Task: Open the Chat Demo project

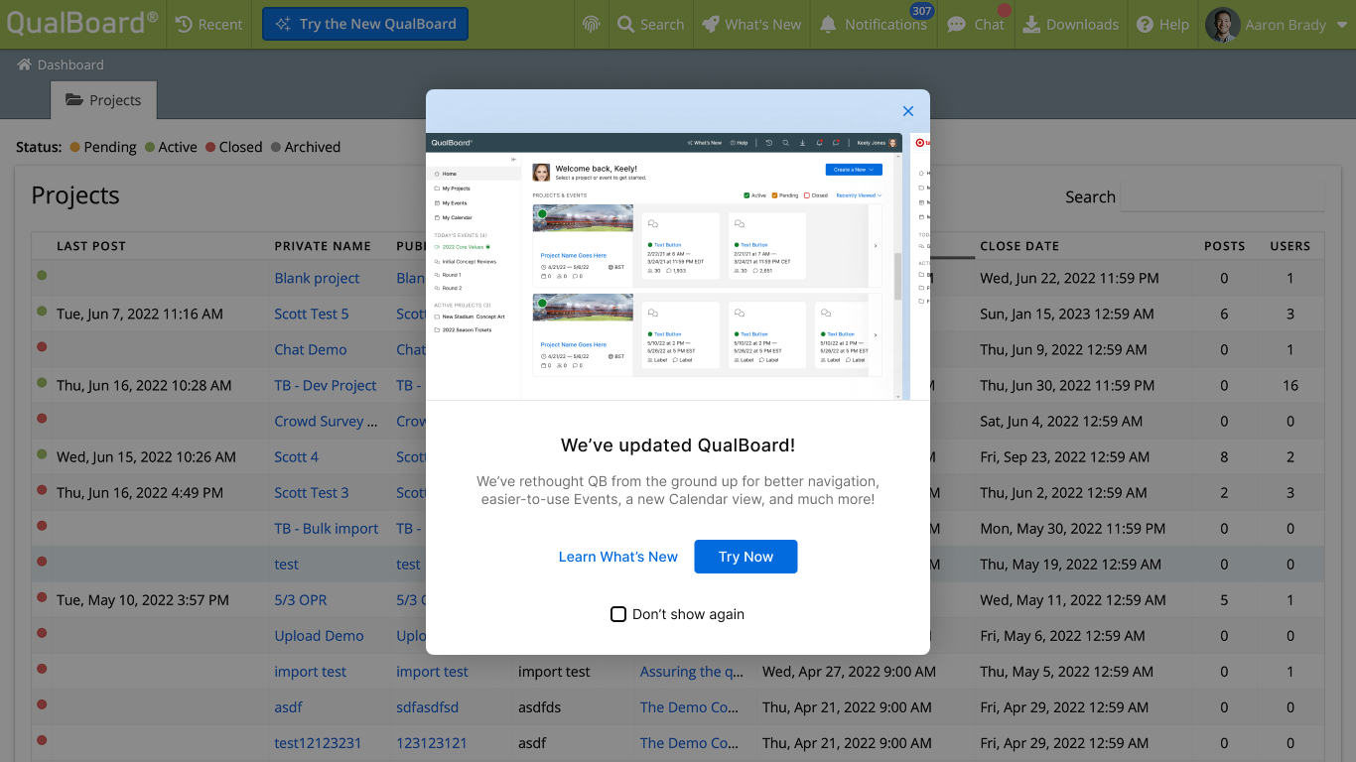Action: point(311,350)
